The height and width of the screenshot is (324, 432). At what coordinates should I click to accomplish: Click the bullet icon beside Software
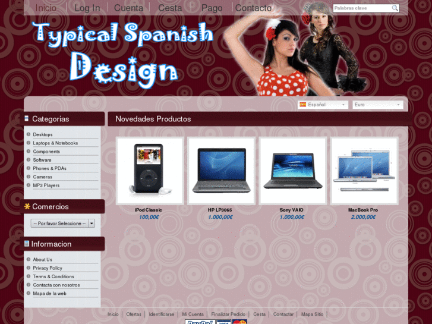29,160
